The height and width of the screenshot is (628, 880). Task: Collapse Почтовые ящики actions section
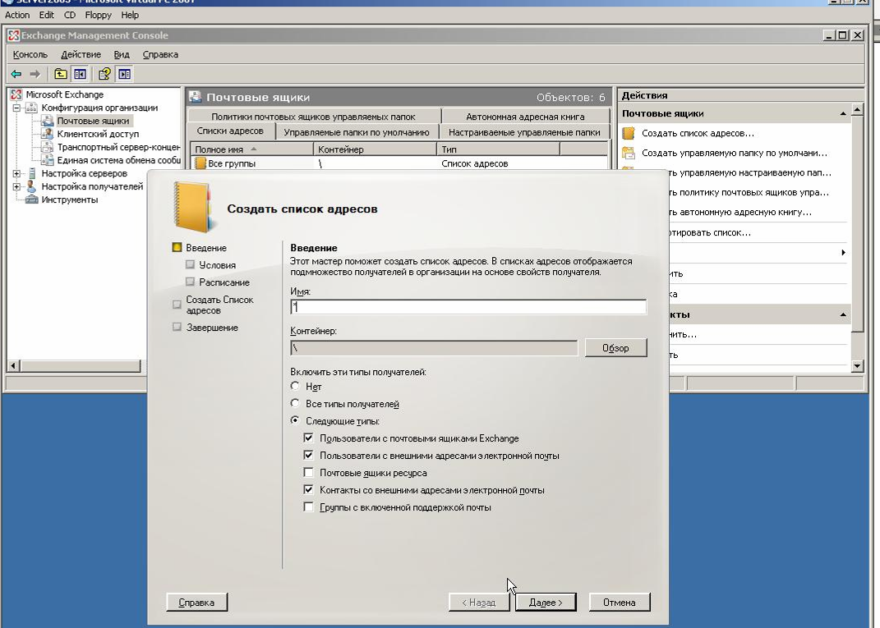(843, 114)
